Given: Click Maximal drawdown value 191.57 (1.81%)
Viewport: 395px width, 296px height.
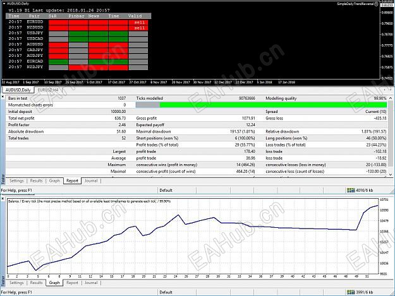Looking at the screenshot, I should tap(242, 131).
